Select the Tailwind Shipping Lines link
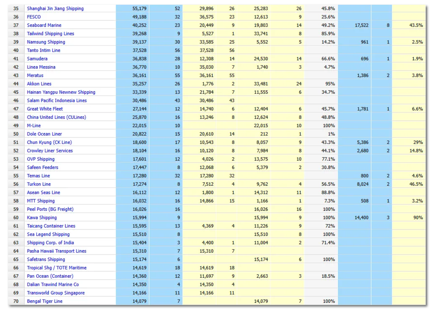 tap(50, 33)
